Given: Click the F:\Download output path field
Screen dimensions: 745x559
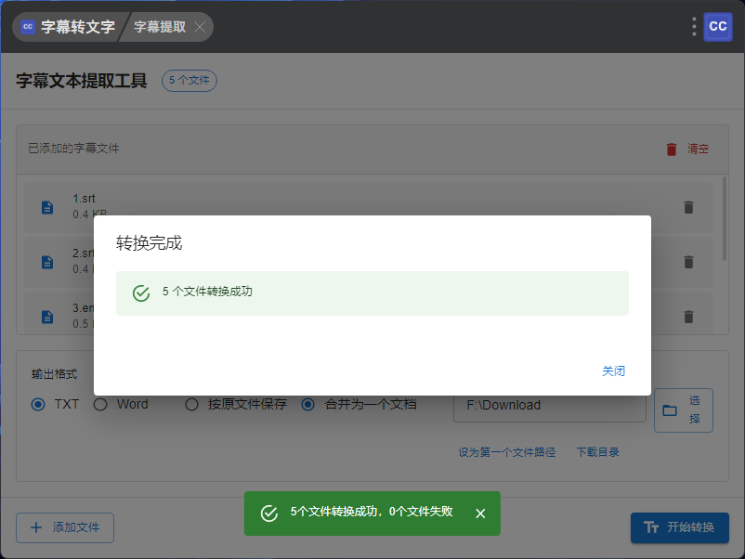Looking at the screenshot, I should [x=549, y=405].
